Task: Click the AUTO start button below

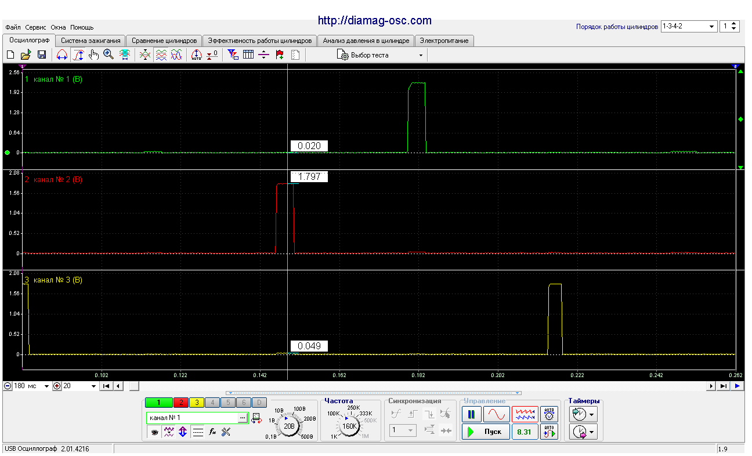Action: point(549,432)
